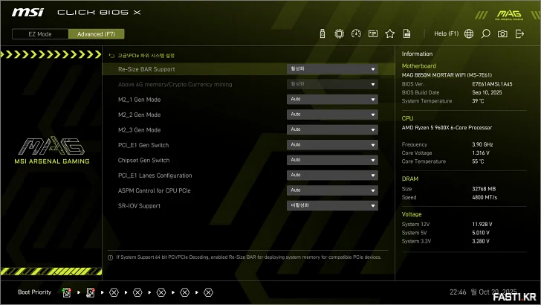Select the M2_1 Gen Mode label

[x=140, y=100]
